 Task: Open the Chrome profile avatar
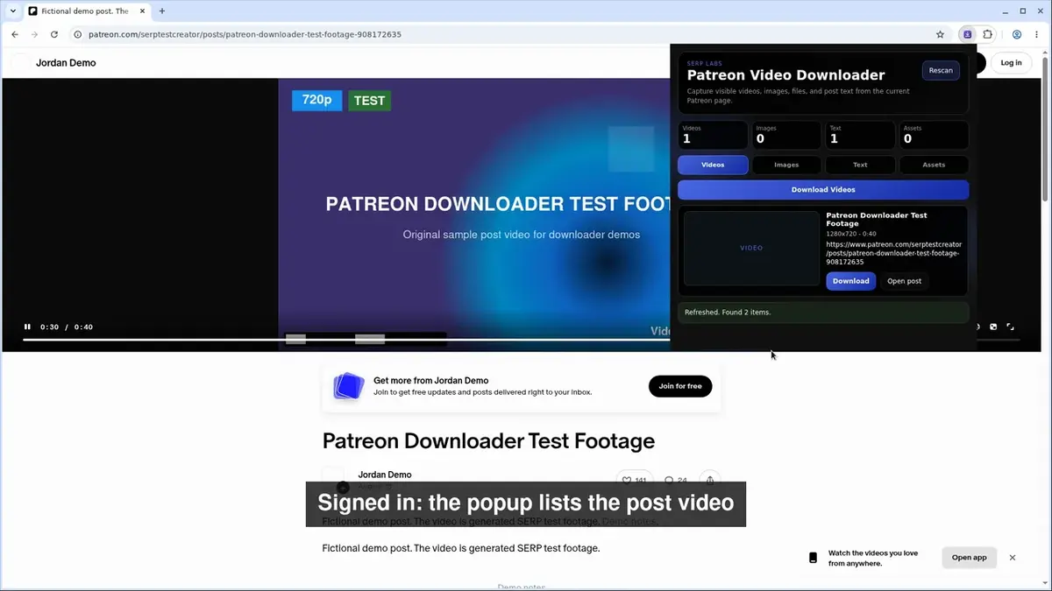[1017, 34]
